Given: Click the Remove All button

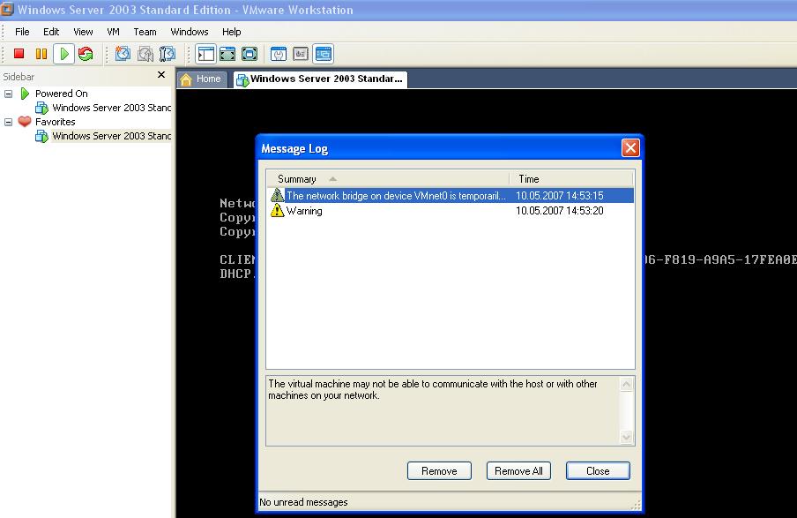Looking at the screenshot, I should (x=518, y=470).
